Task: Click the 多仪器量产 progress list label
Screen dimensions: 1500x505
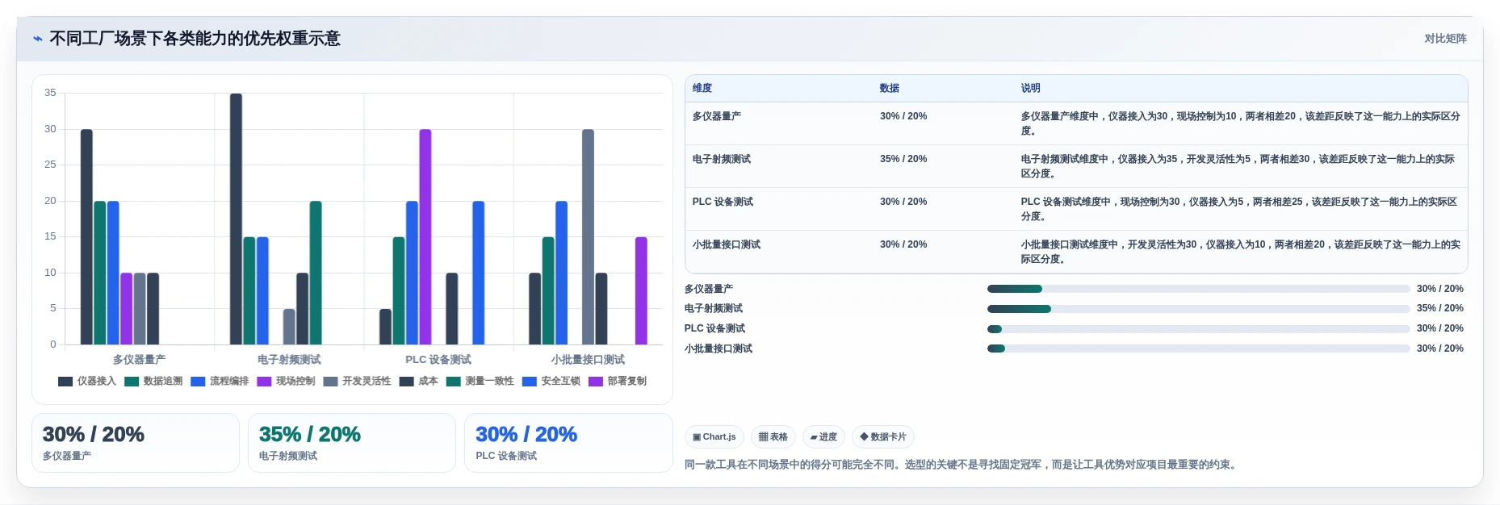Action: point(708,289)
